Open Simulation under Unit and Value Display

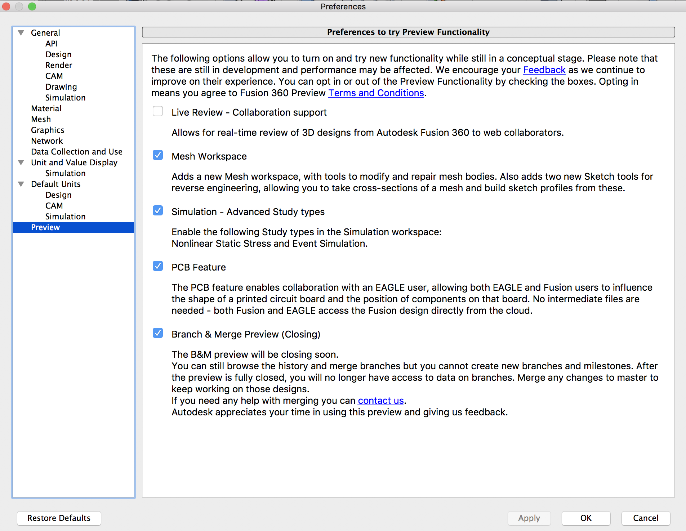(x=66, y=173)
